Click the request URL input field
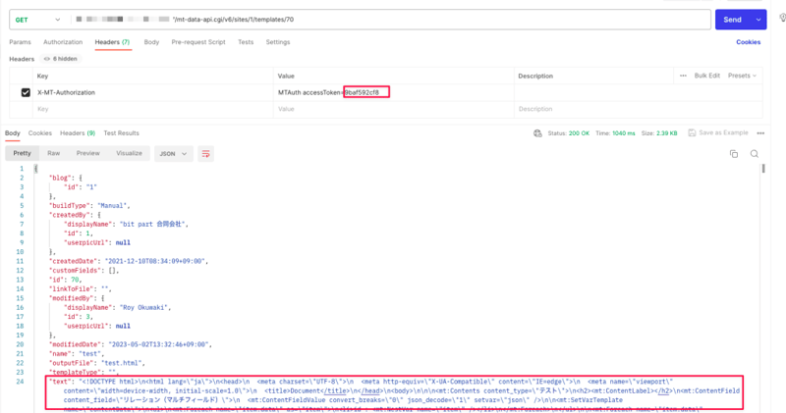The width and height of the screenshot is (786, 413). (393, 19)
